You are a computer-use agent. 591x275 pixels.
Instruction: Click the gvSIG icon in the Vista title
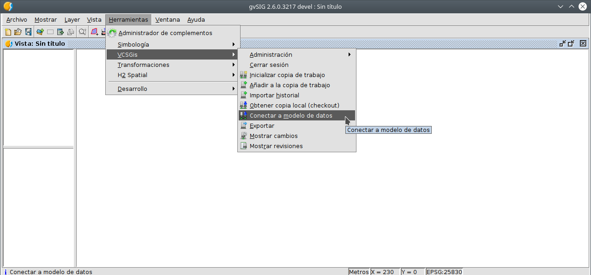[x=9, y=44]
